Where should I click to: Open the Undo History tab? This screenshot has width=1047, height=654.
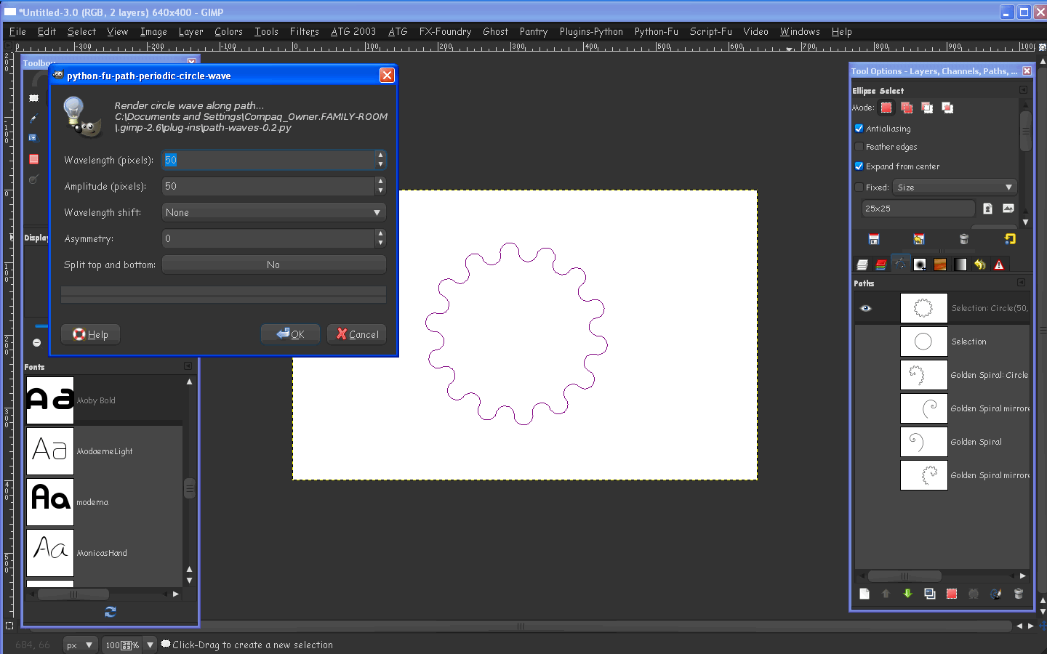point(980,264)
